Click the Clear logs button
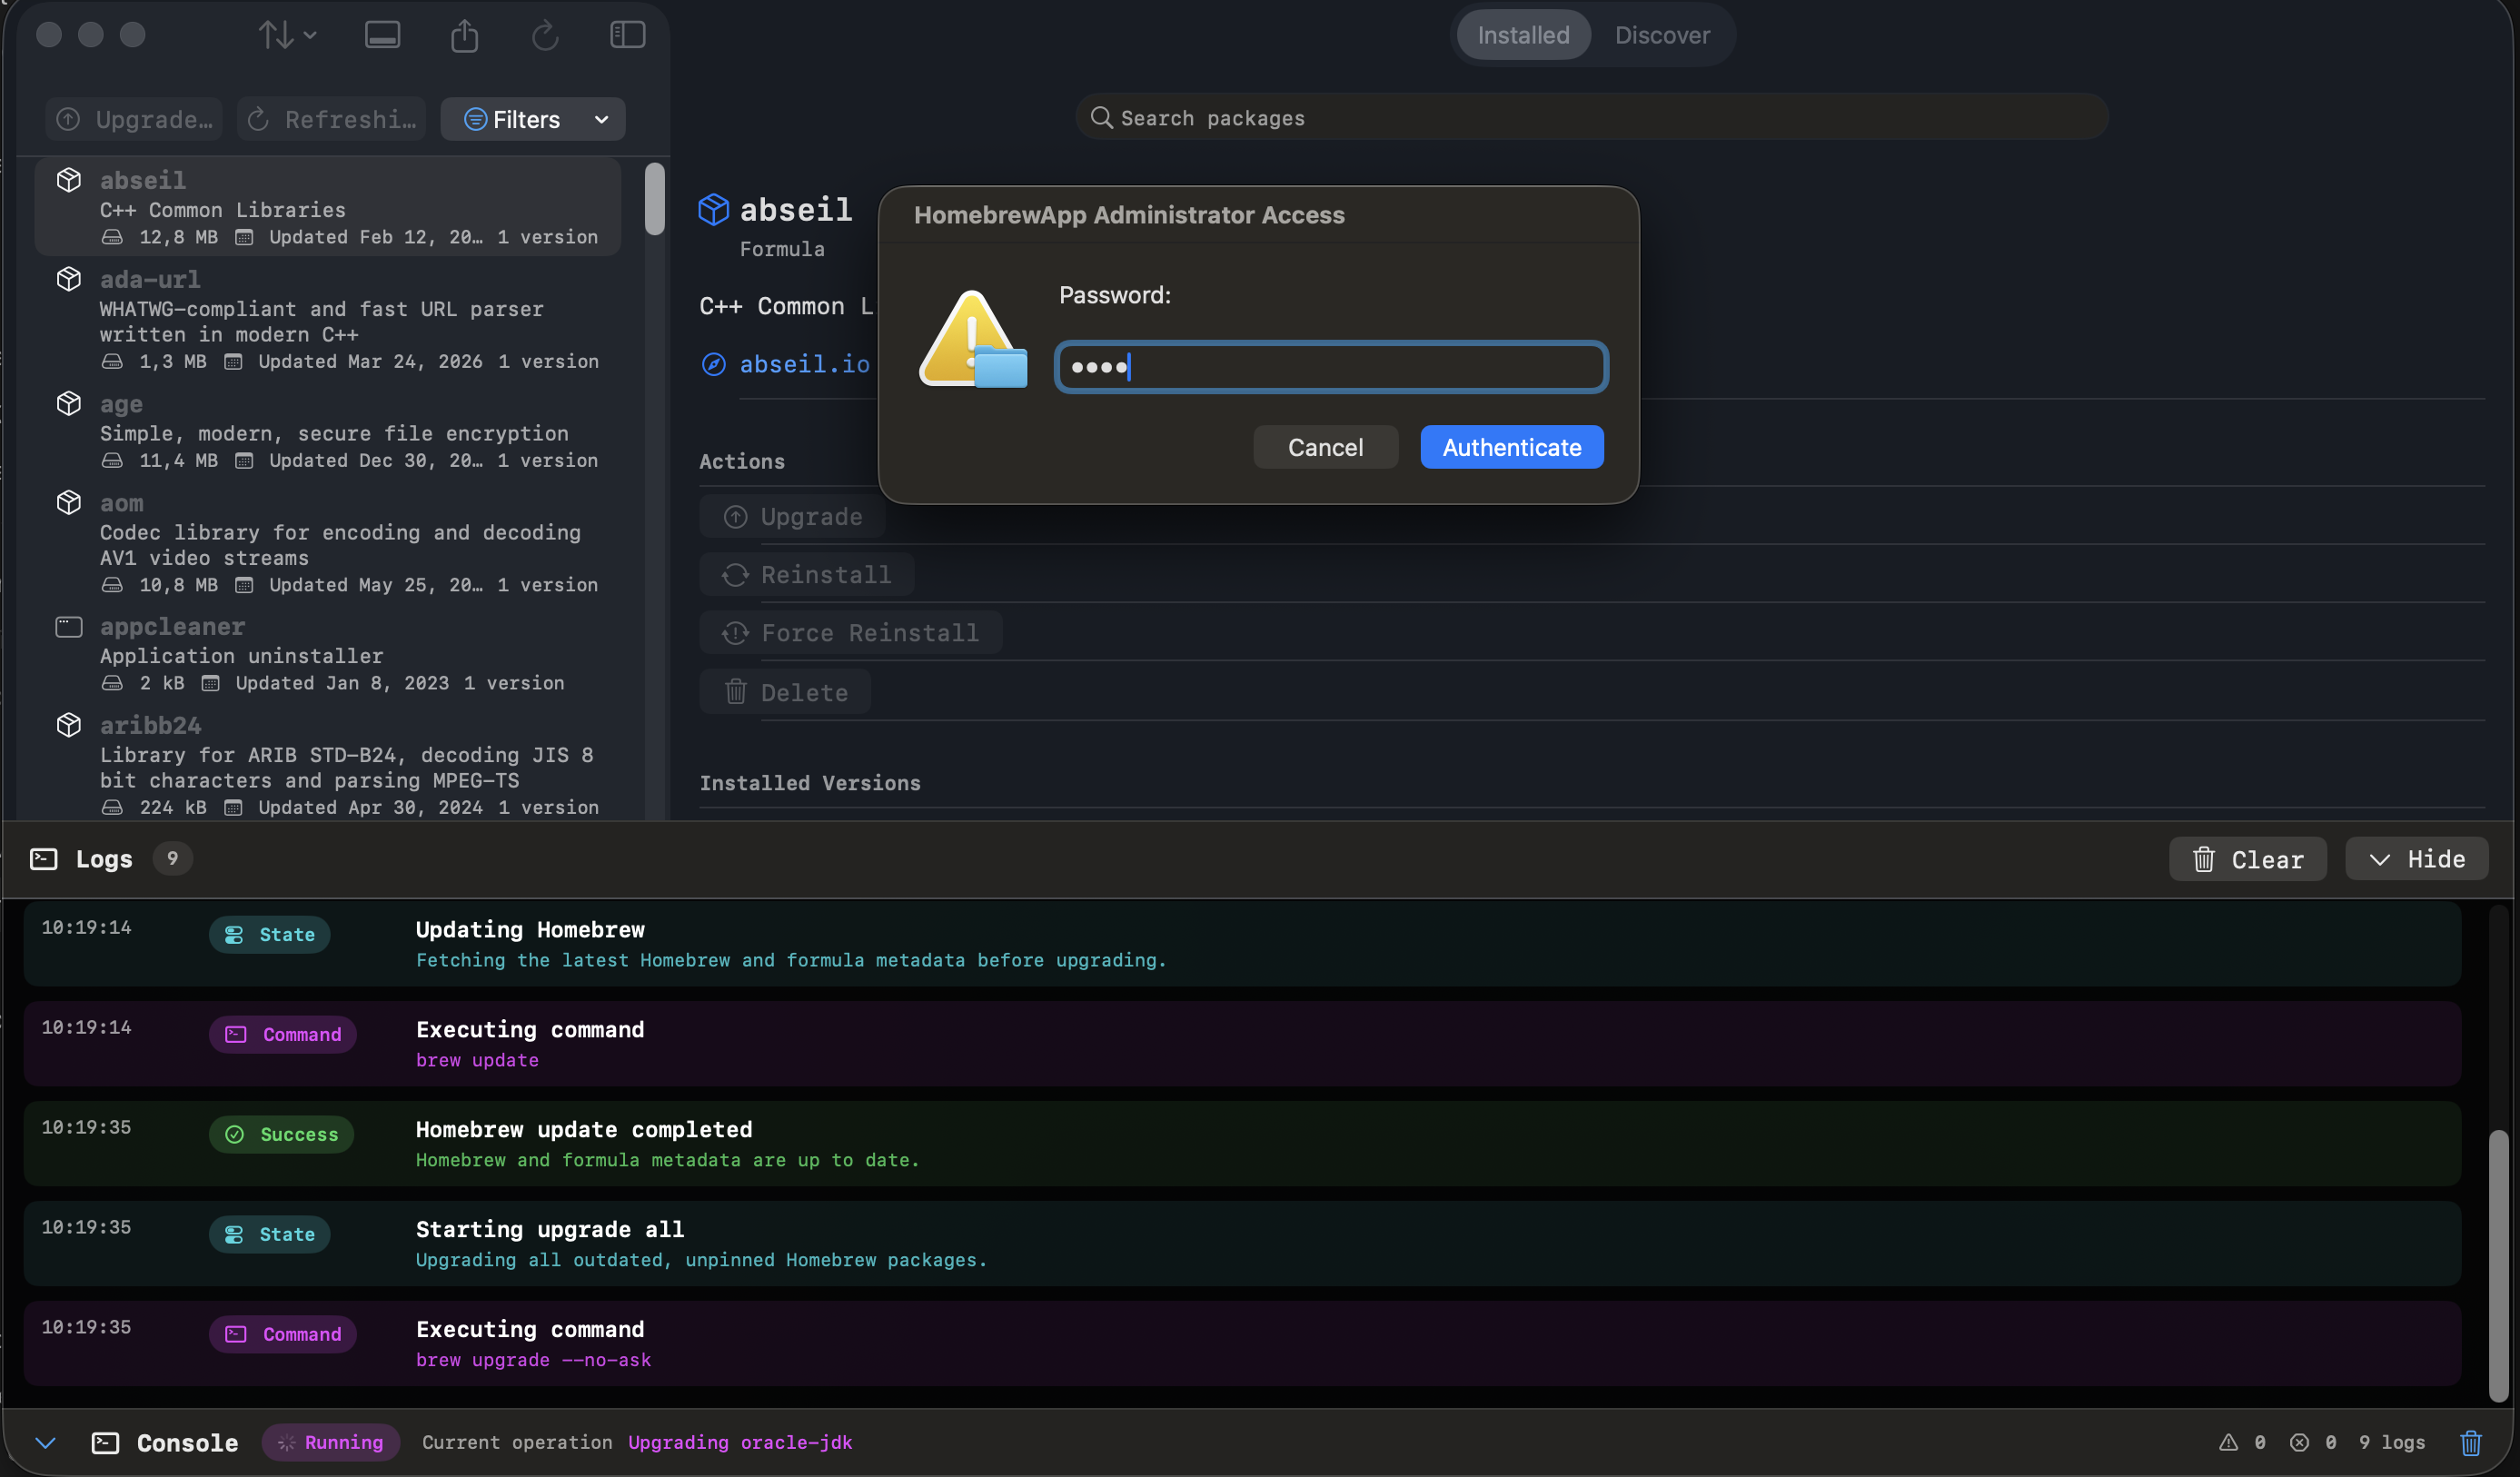Viewport: 2520px width, 1477px height. [2247, 859]
